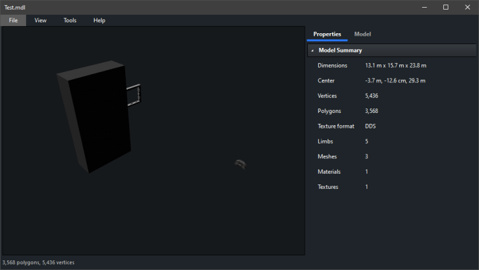Open the File menu
479x270 pixels.
point(13,20)
